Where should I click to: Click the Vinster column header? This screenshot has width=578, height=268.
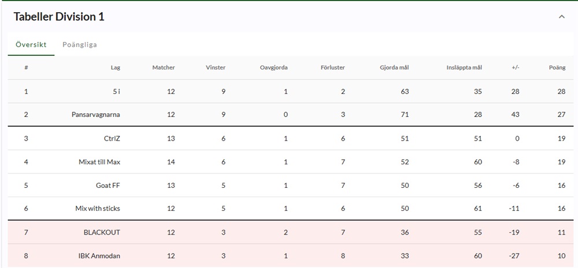click(216, 67)
